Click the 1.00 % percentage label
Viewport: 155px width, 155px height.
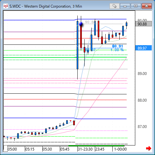117,50
